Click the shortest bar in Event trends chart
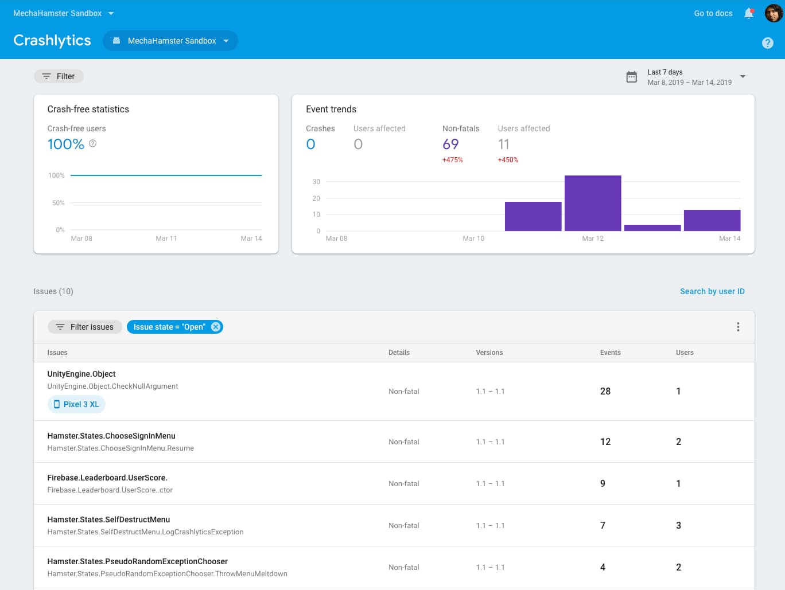The width and height of the screenshot is (785, 590). (652, 228)
